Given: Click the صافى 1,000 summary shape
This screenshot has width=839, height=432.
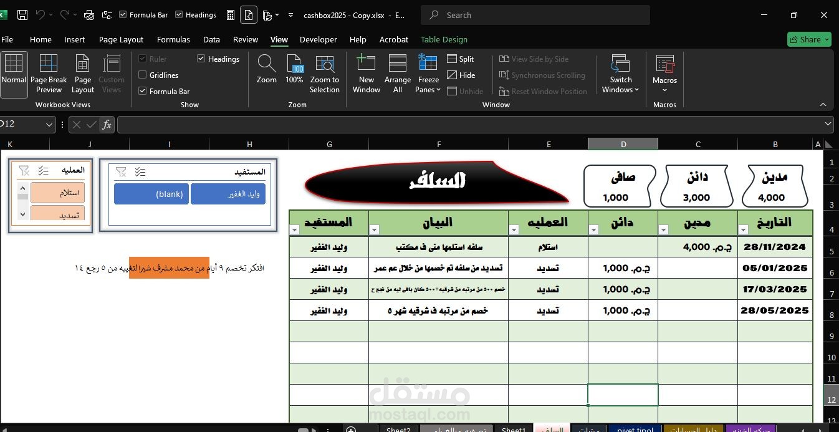Looking at the screenshot, I should [620, 186].
